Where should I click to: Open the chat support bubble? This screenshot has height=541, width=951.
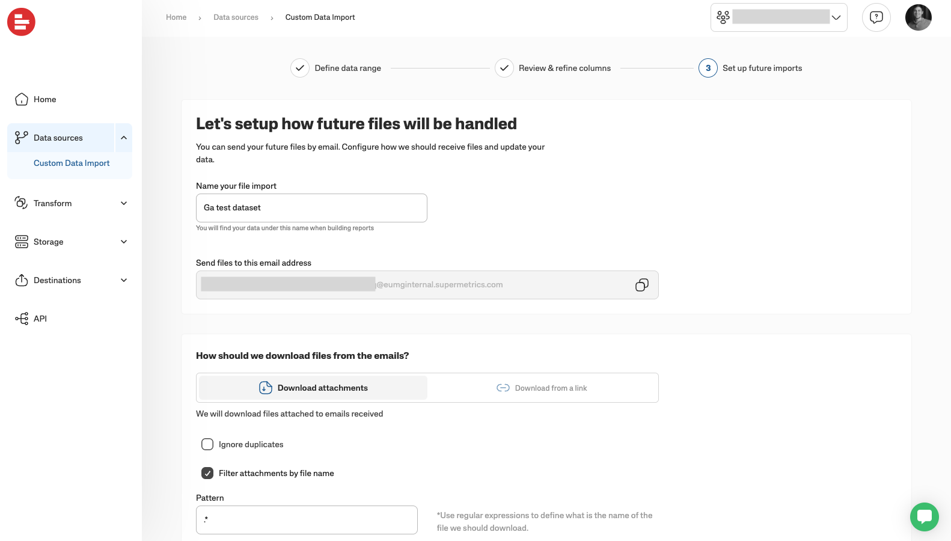[924, 516]
